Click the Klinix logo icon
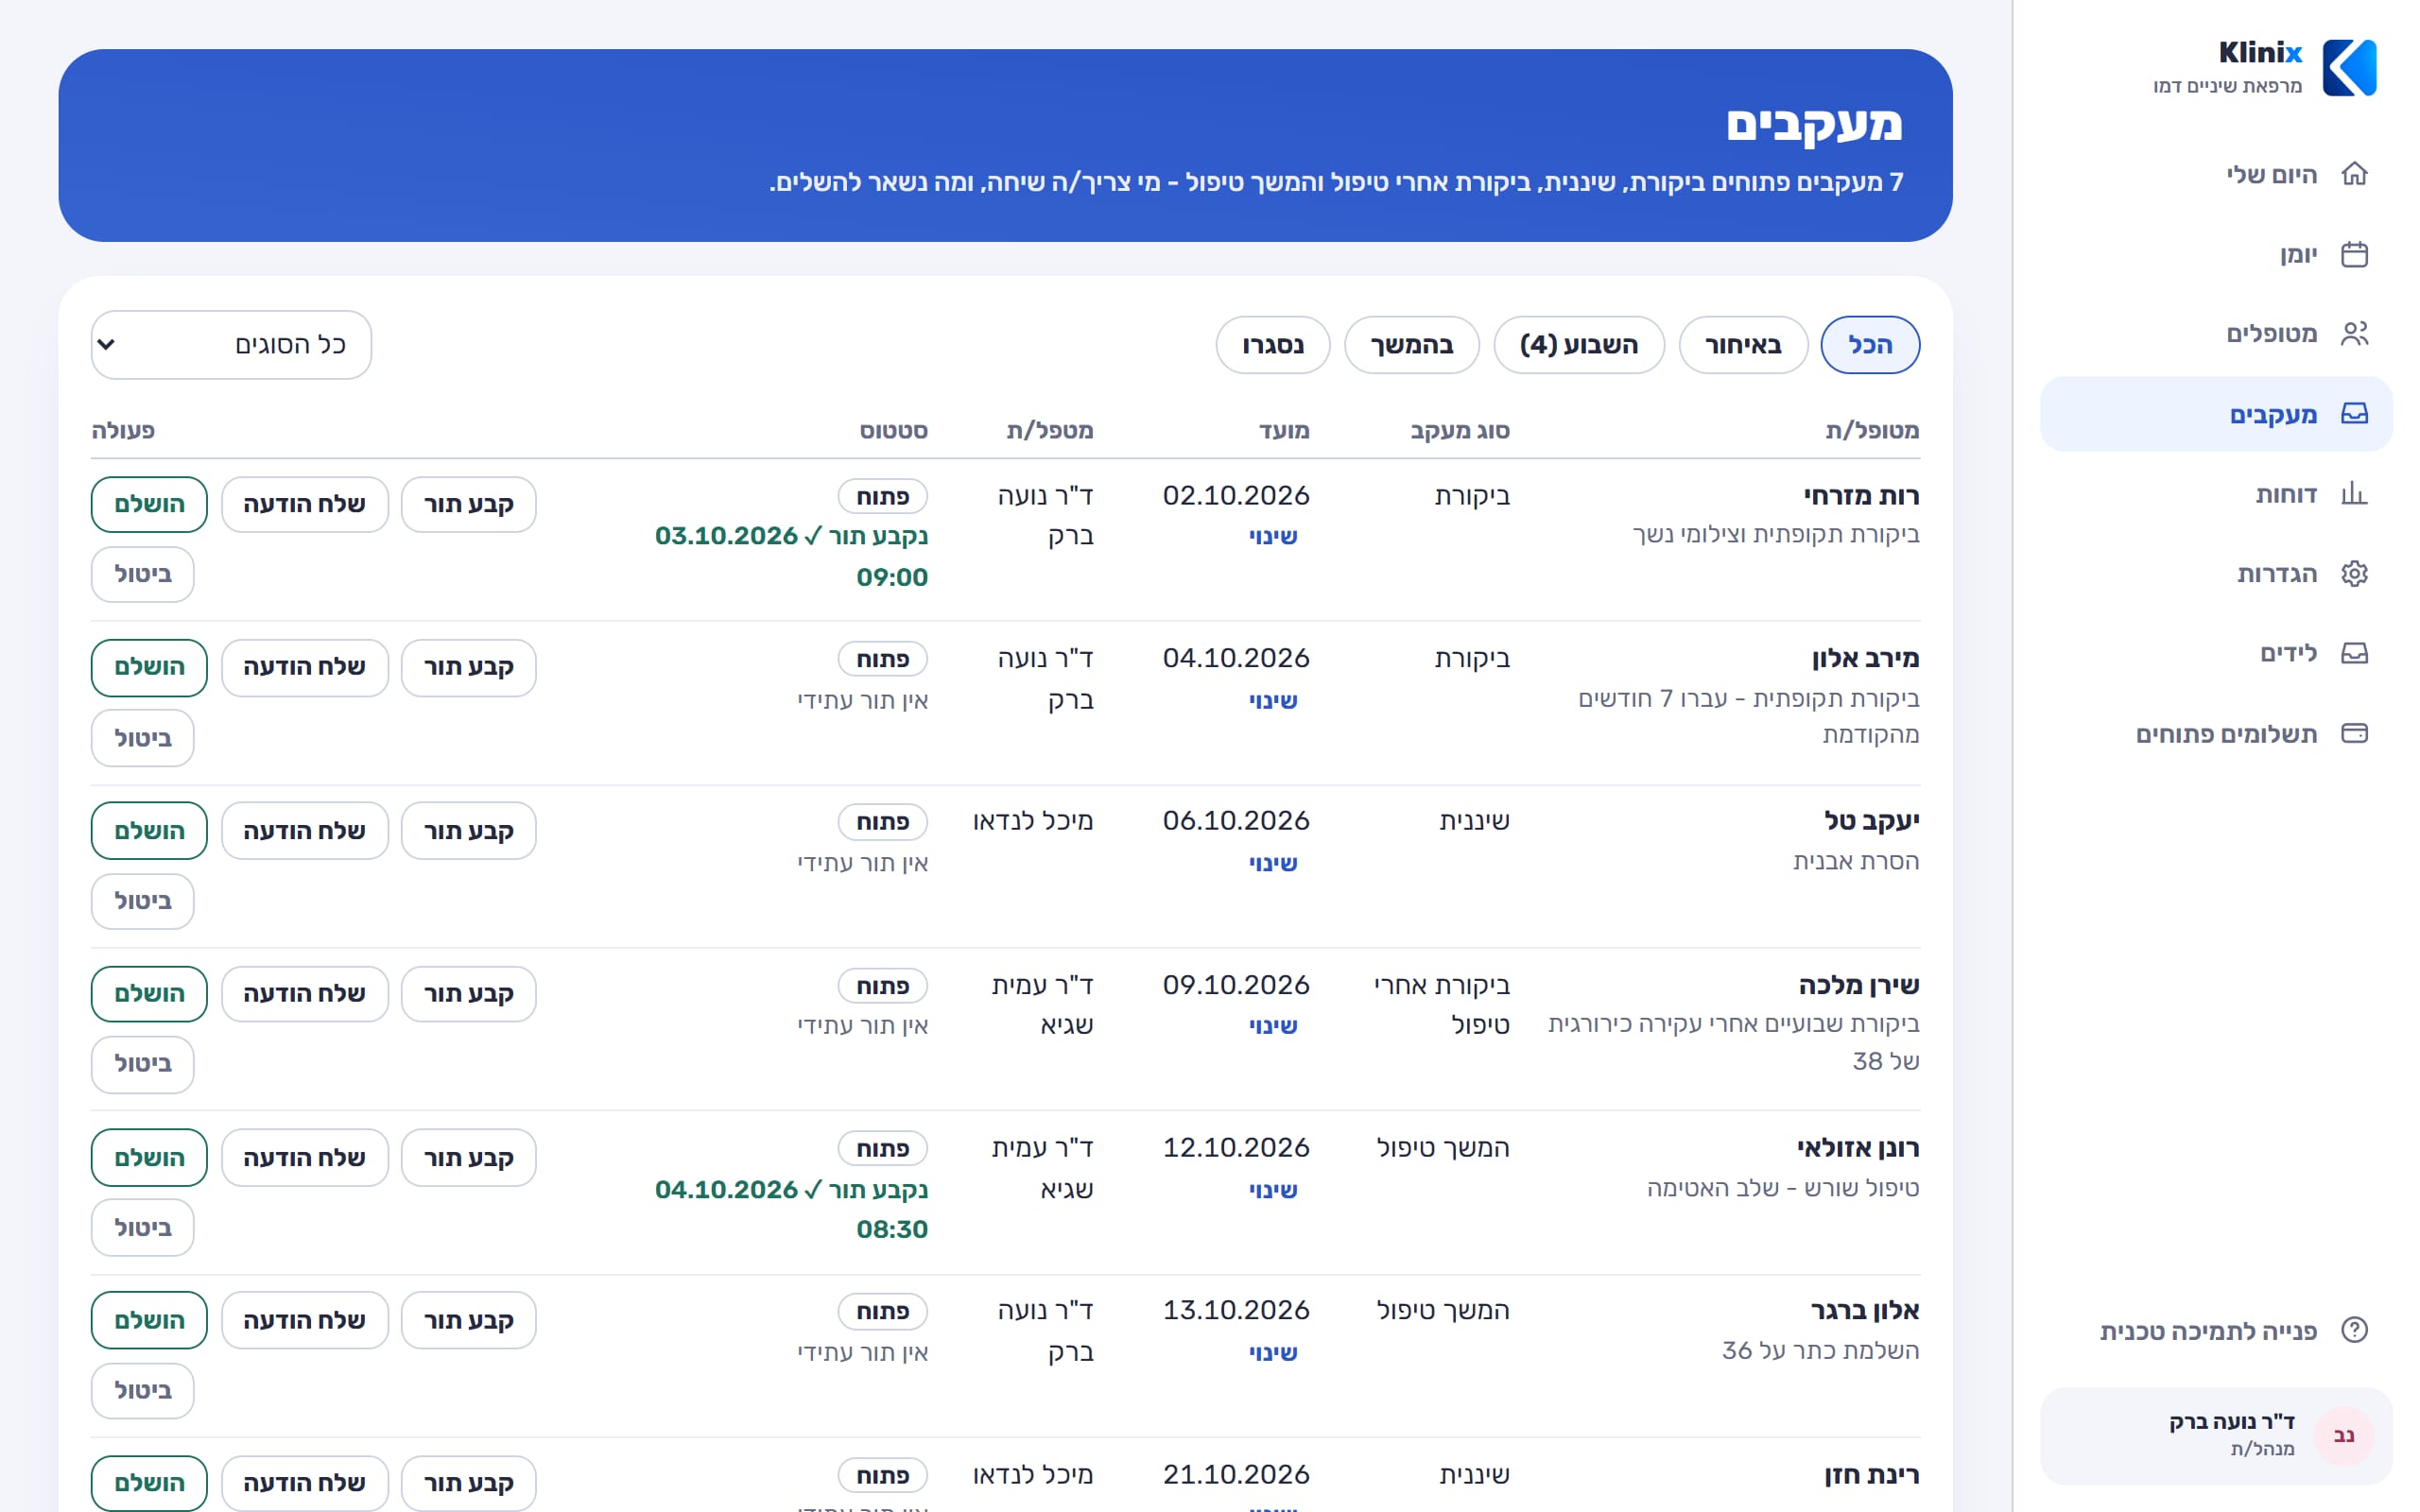Image resolution: width=2420 pixels, height=1512 pixels. pyautogui.click(x=2349, y=68)
